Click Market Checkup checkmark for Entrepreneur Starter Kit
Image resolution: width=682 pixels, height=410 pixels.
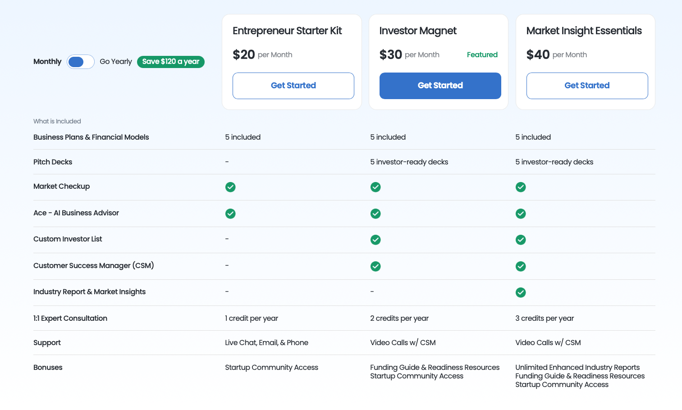click(230, 187)
